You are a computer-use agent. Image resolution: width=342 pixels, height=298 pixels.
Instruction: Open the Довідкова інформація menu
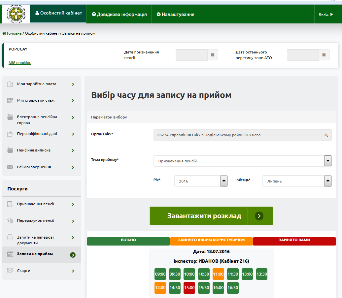pyautogui.click(x=119, y=14)
